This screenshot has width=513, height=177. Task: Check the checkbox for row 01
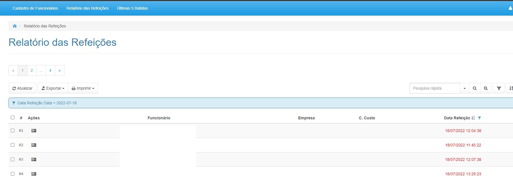click(x=12, y=131)
